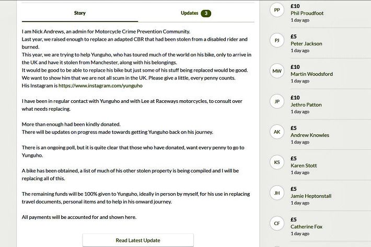The image size is (371, 247).
Task: Switch to the Story tab
Action: [80, 13]
